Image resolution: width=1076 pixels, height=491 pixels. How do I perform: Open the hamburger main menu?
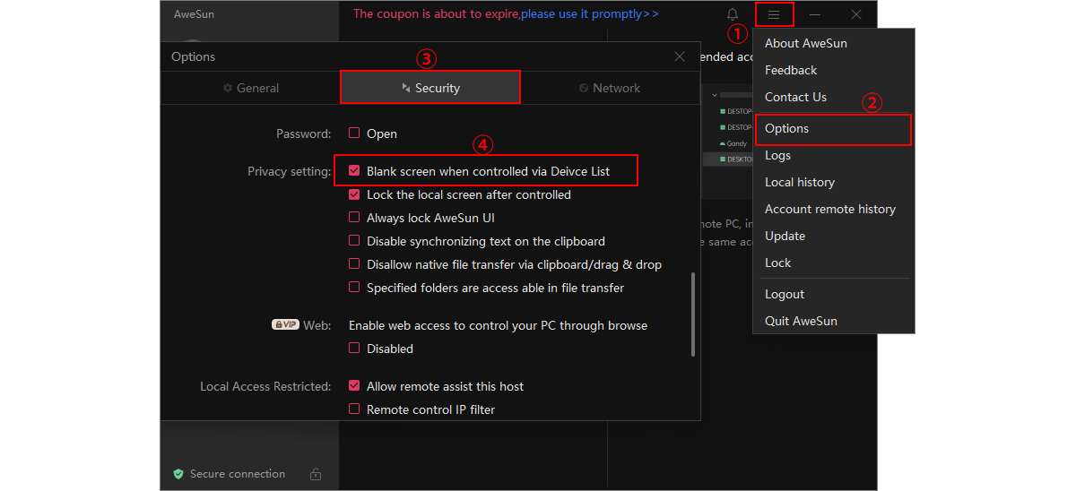click(x=774, y=14)
